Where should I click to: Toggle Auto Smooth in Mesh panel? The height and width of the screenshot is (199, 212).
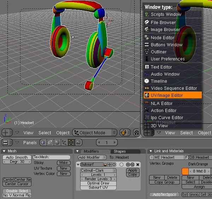point(17,157)
